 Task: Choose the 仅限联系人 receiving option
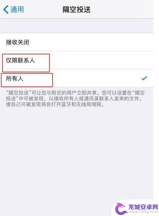point(77,60)
